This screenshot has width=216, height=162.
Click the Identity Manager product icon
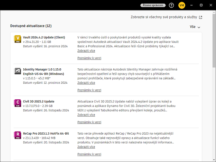(x=17, y=71)
